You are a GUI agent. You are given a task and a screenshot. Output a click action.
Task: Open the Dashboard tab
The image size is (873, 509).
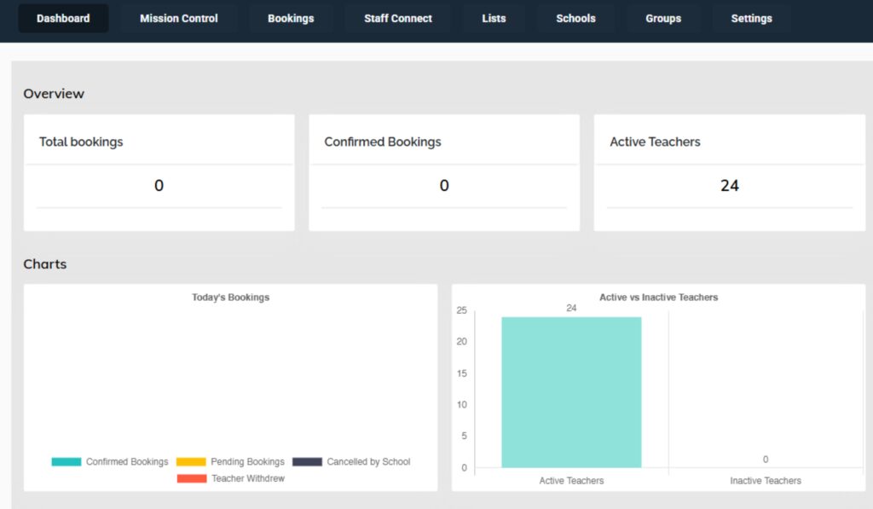tap(63, 18)
